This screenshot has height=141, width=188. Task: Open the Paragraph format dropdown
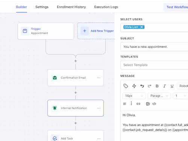pyautogui.click(x=159, y=96)
